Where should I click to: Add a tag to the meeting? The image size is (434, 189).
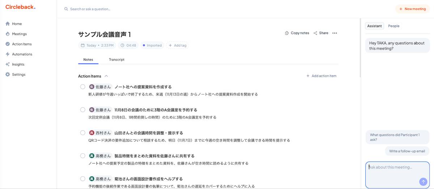tap(177, 45)
